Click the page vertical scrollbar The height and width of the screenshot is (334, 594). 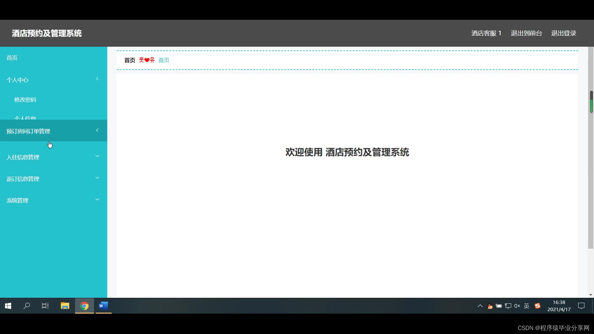591,170
